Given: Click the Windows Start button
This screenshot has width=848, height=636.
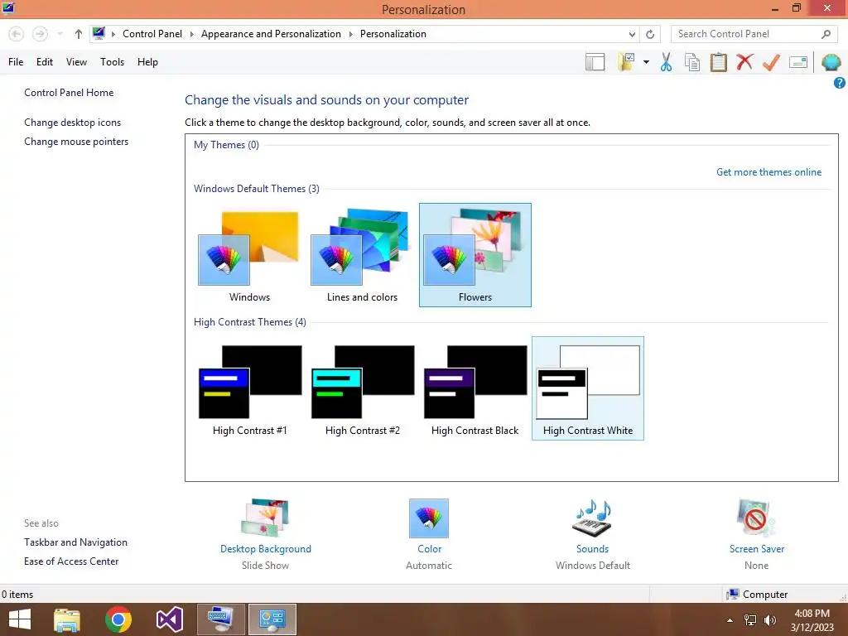Looking at the screenshot, I should [20, 619].
